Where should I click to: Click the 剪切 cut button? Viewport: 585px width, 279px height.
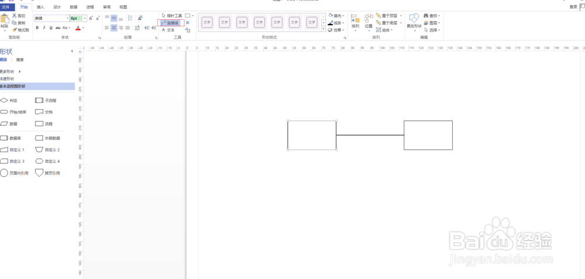click(x=19, y=16)
